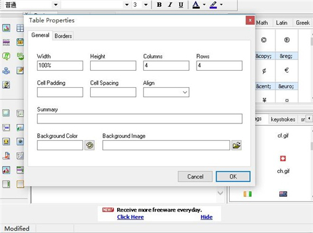Open the Math characters tab
313x233 pixels.
point(262,23)
